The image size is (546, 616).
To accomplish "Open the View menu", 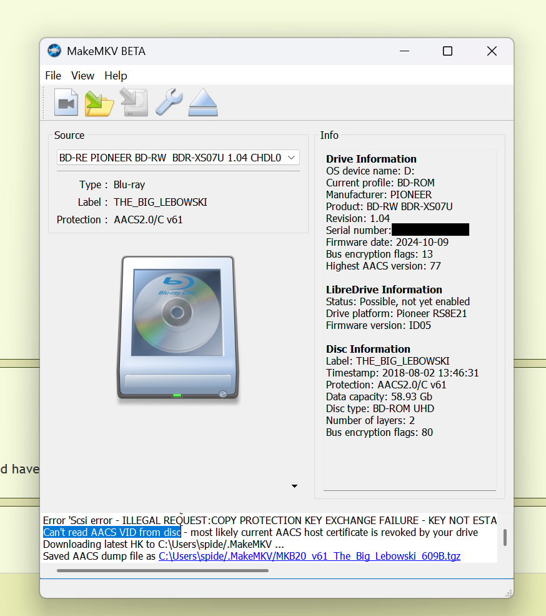I will point(82,76).
